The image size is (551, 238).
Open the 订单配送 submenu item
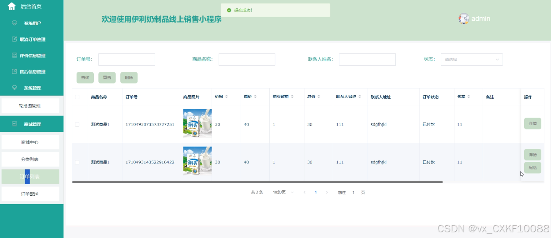[30, 194]
